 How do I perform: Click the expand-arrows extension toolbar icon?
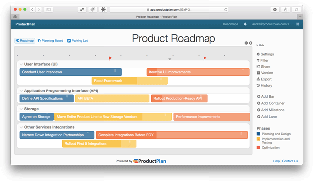82,9
